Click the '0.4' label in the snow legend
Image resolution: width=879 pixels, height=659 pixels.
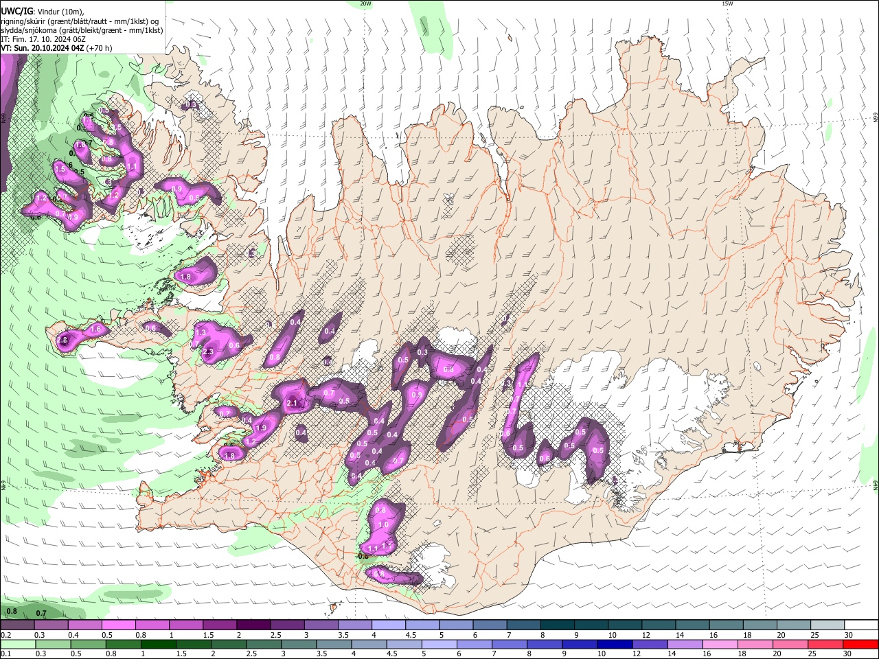pos(73,635)
